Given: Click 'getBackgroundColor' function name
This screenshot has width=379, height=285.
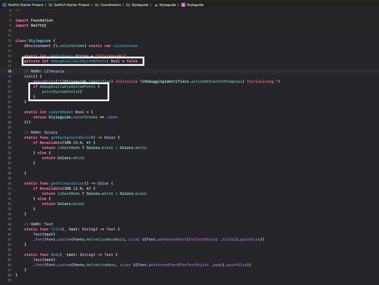Looking at the screenshot, I should (71, 138).
